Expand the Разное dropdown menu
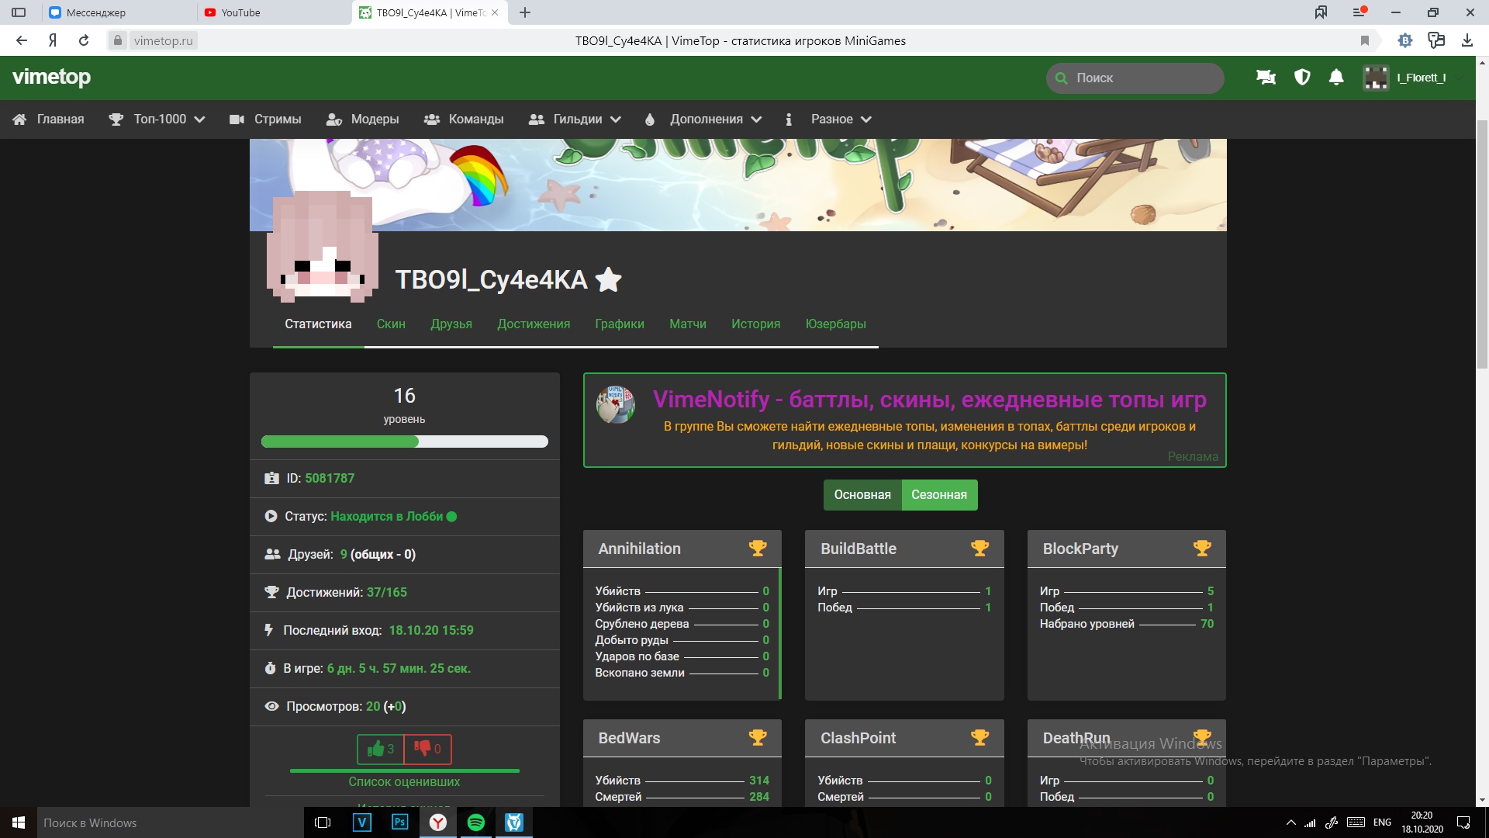 [x=828, y=119]
